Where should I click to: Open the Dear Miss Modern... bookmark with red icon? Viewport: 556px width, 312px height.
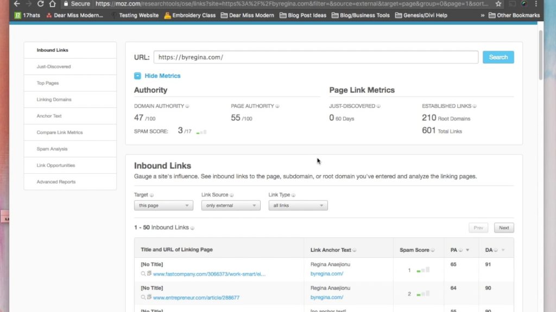click(x=75, y=15)
